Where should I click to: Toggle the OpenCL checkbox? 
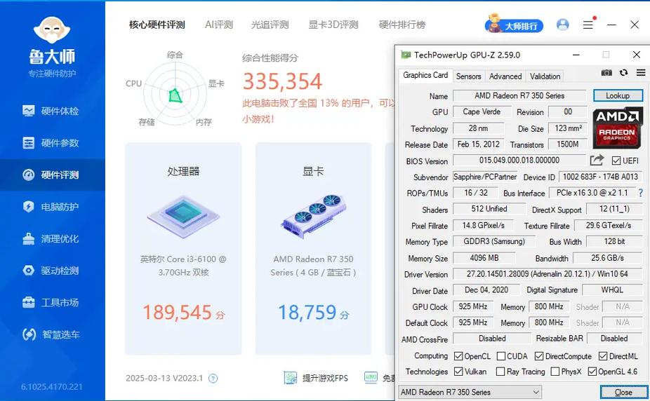pyautogui.click(x=458, y=356)
